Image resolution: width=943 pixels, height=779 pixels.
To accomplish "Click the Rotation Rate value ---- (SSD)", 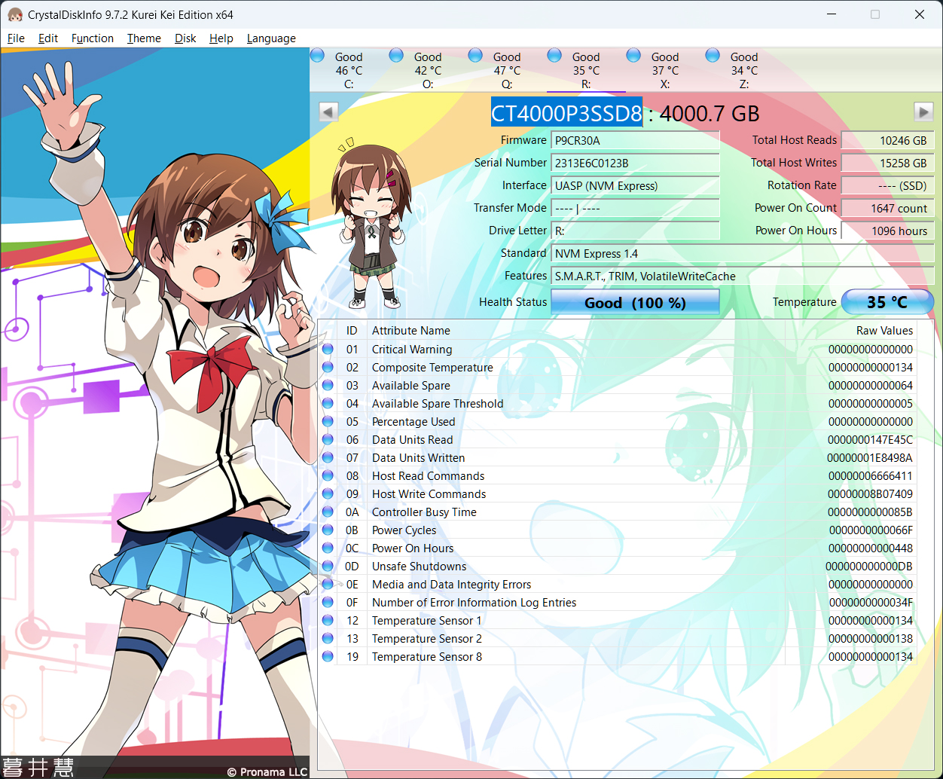I will (887, 185).
